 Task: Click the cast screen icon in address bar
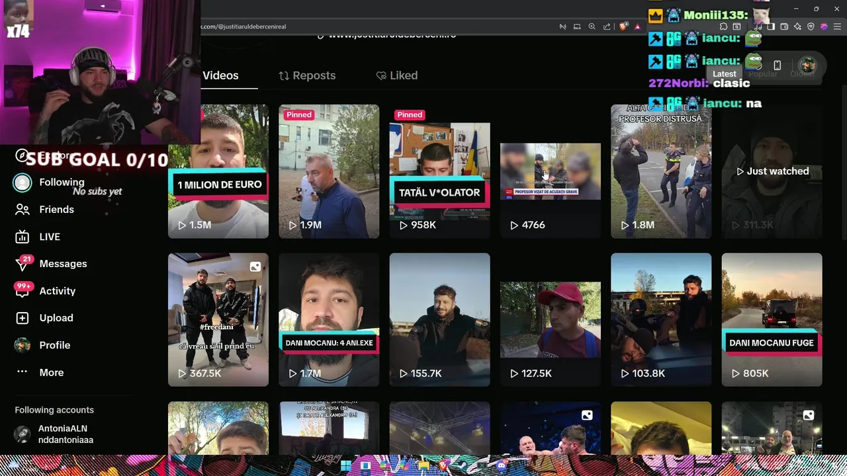pyautogui.click(x=577, y=26)
